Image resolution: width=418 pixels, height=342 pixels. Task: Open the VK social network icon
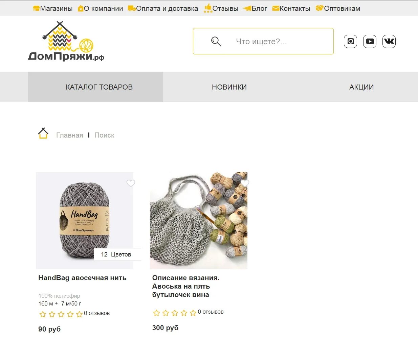click(389, 42)
